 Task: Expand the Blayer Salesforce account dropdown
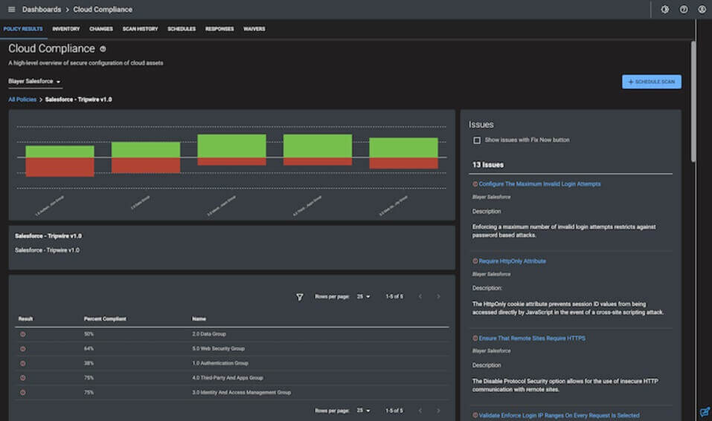(35, 82)
